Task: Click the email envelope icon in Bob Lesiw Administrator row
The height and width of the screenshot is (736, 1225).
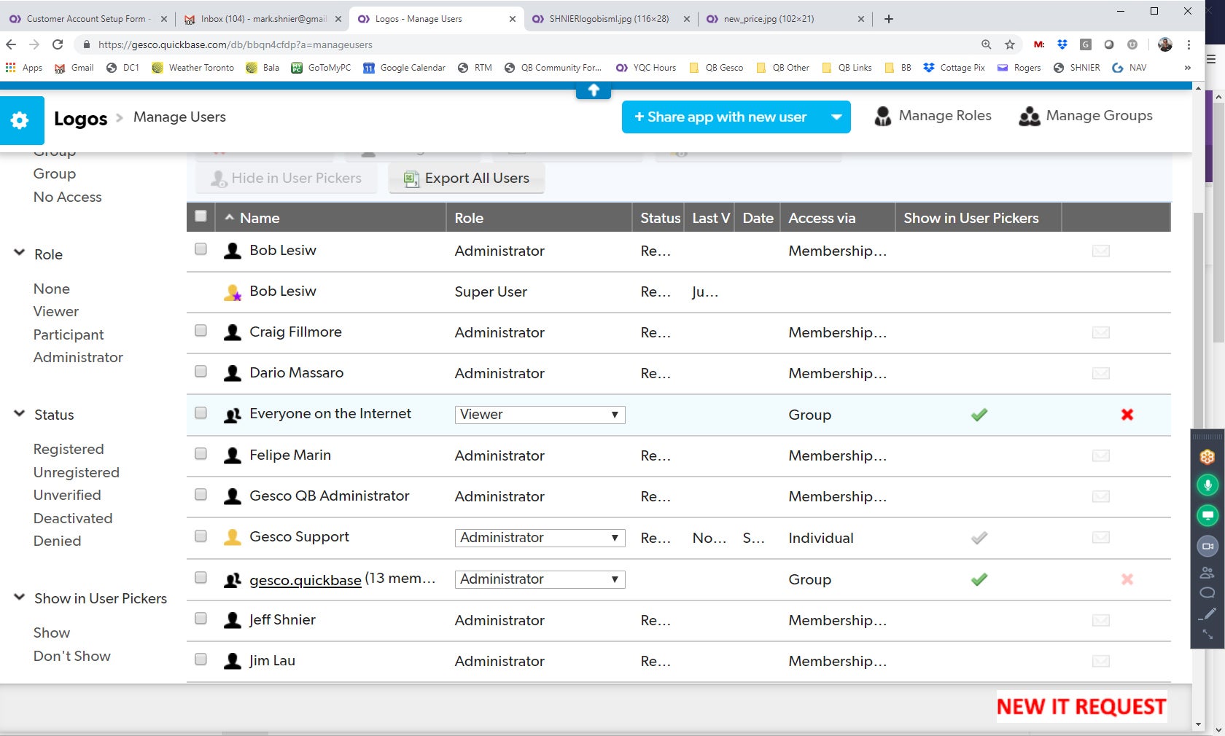Action: point(1101,251)
